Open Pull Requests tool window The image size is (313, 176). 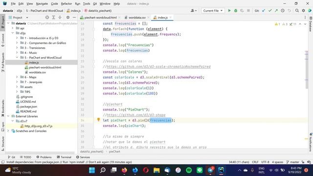pyautogui.click(x=3, y=62)
